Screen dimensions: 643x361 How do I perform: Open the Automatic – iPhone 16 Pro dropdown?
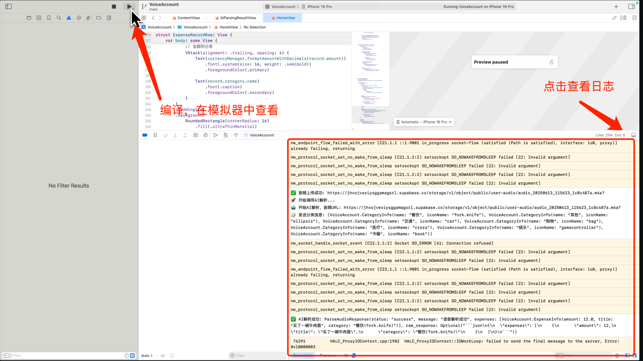(x=424, y=122)
